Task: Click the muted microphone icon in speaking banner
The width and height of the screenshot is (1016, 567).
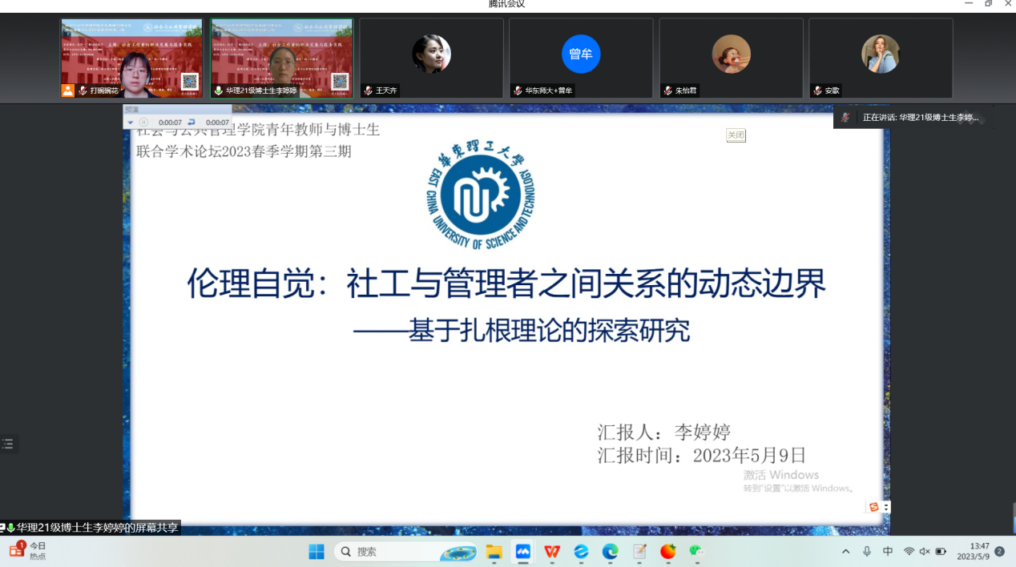Action: click(845, 118)
